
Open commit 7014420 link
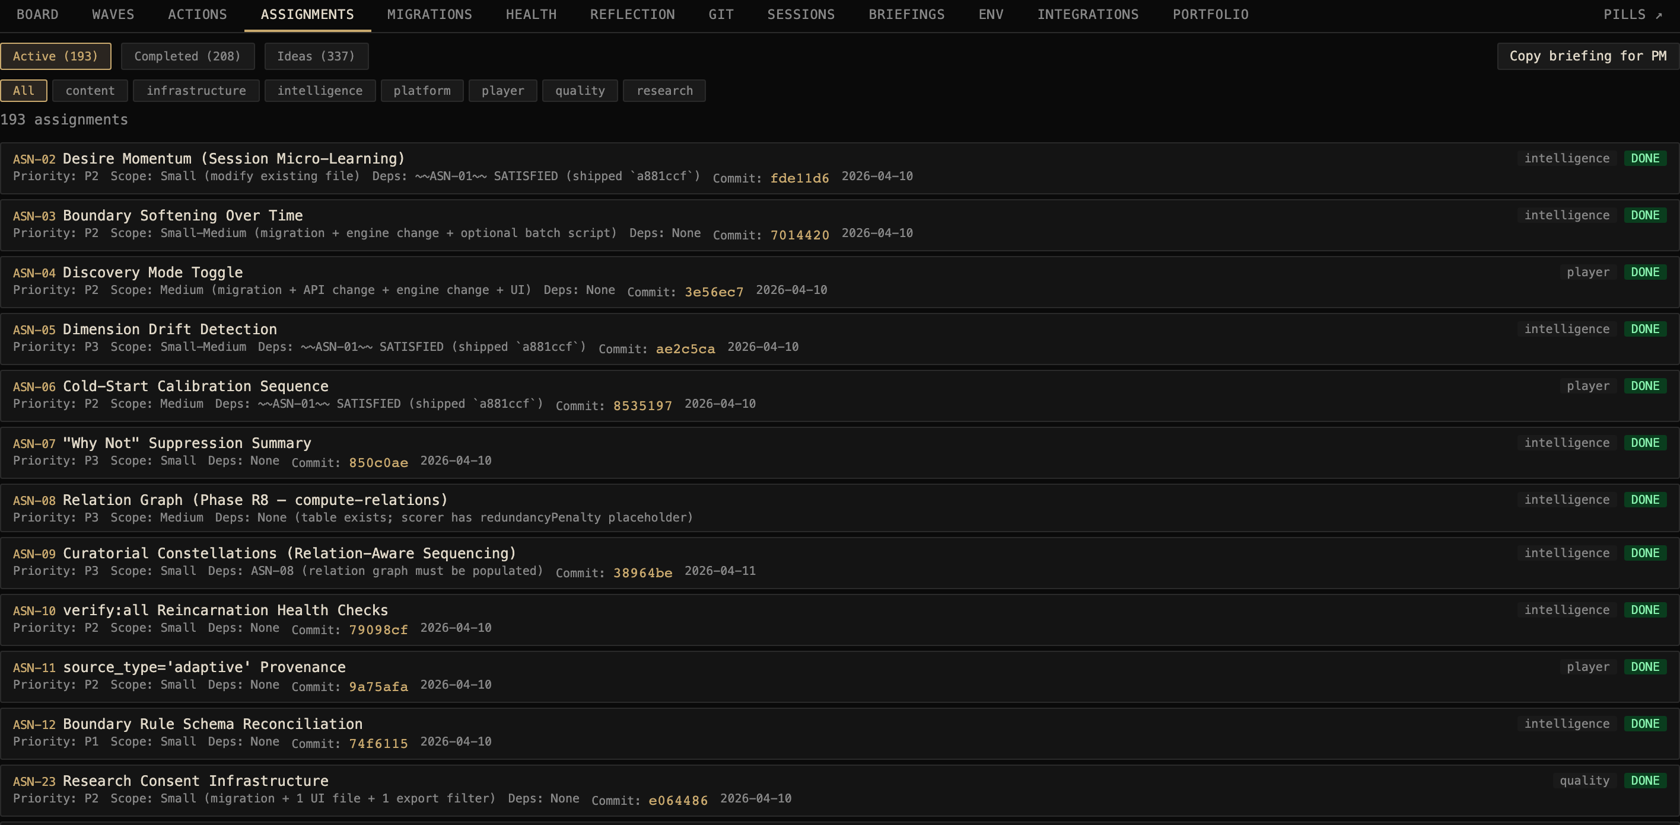[800, 235]
